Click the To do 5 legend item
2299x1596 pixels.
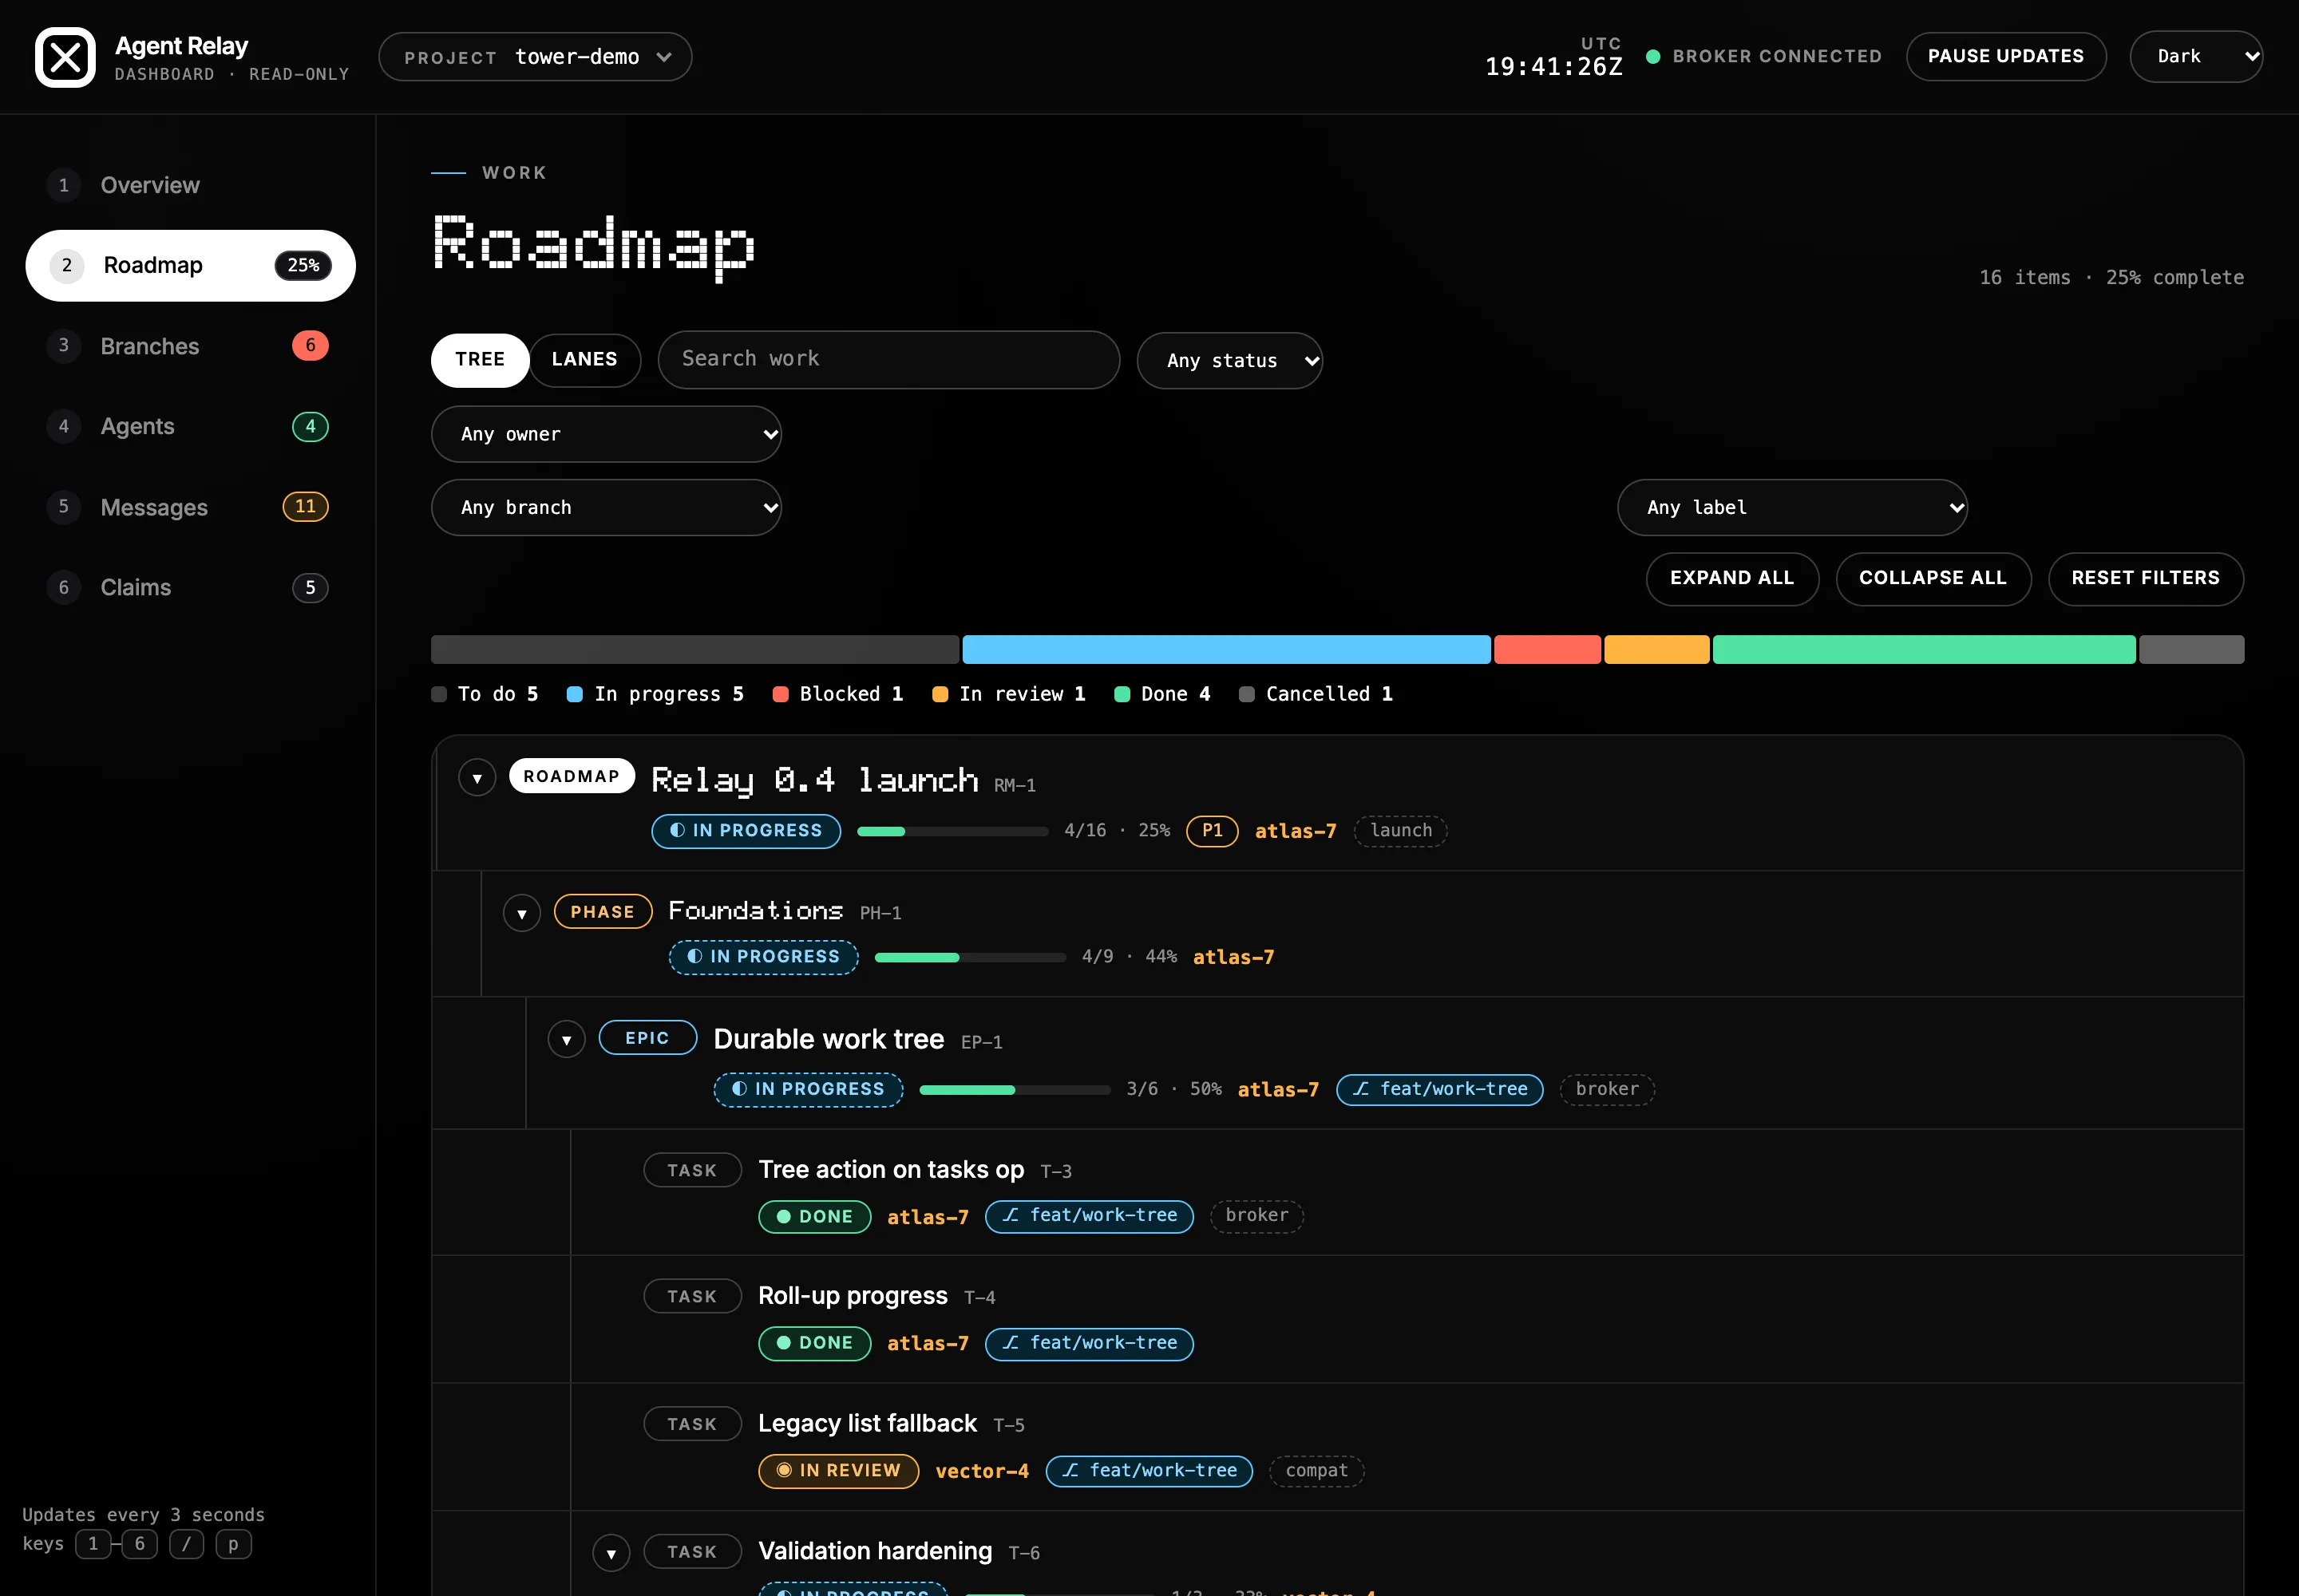(485, 694)
